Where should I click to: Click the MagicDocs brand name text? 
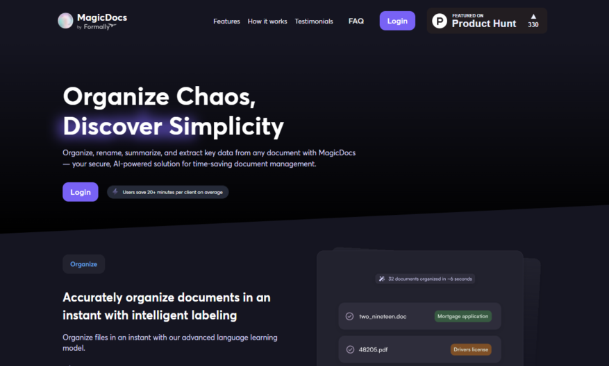[x=102, y=17]
